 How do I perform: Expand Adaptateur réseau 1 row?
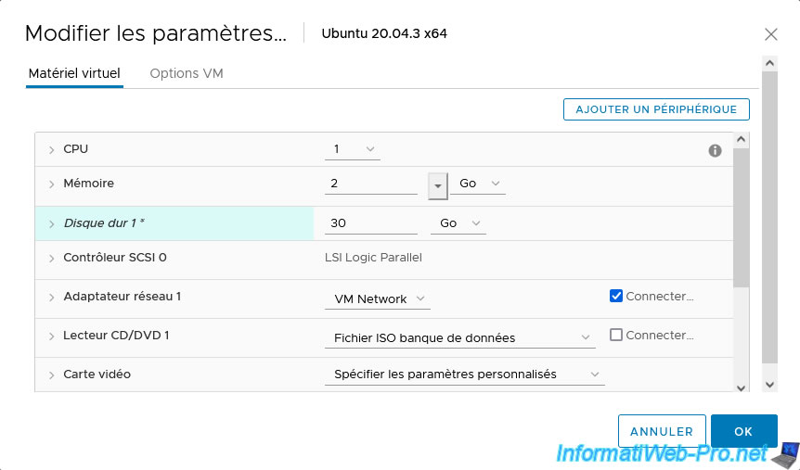pos(52,298)
